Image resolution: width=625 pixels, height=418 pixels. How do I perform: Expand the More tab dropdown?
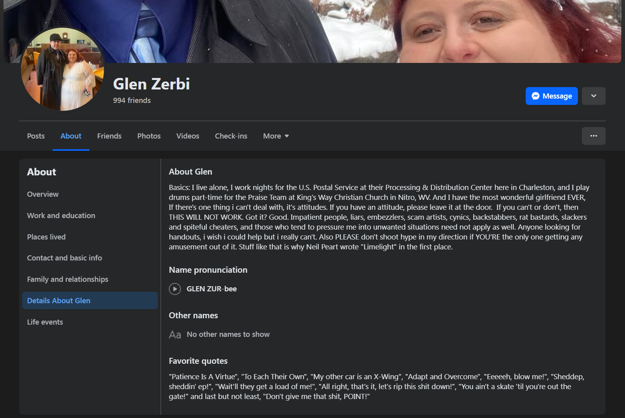(x=276, y=136)
